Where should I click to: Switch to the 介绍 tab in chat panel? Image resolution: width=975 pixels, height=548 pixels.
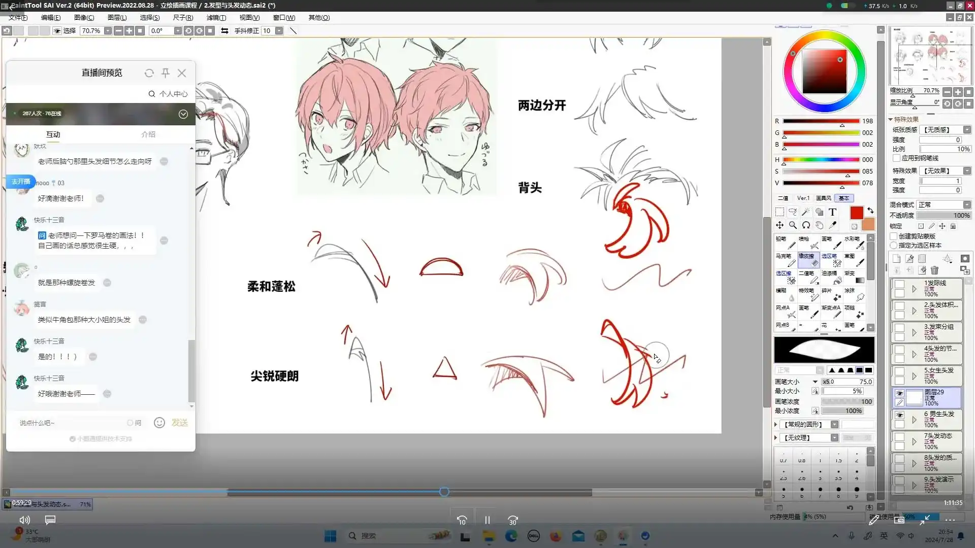click(x=148, y=134)
